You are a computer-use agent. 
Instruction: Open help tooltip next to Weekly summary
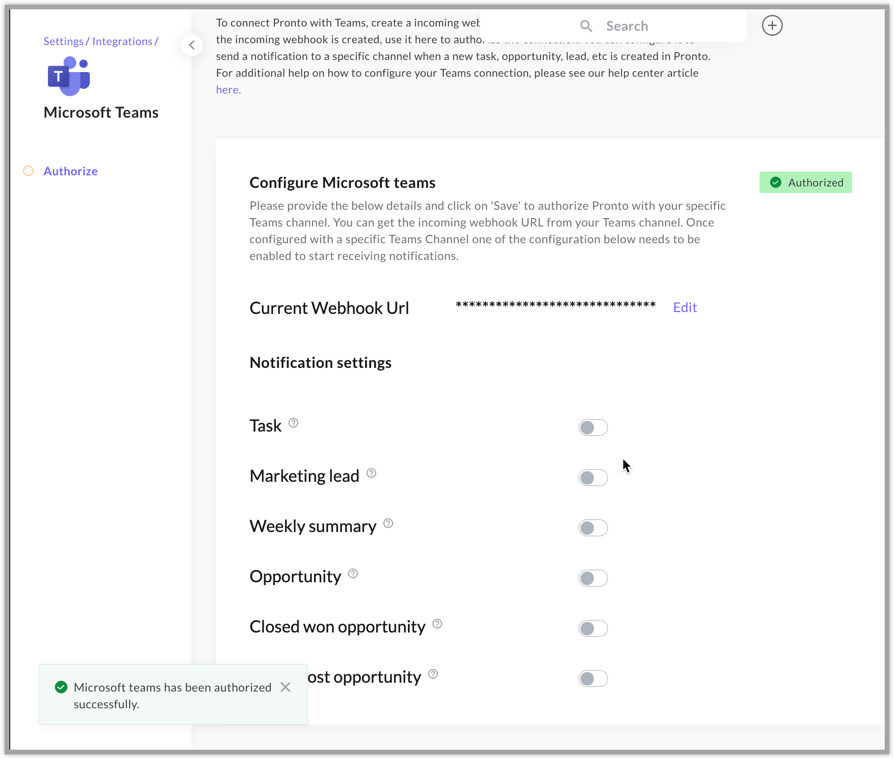pyautogui.click(x=388, y=523)
